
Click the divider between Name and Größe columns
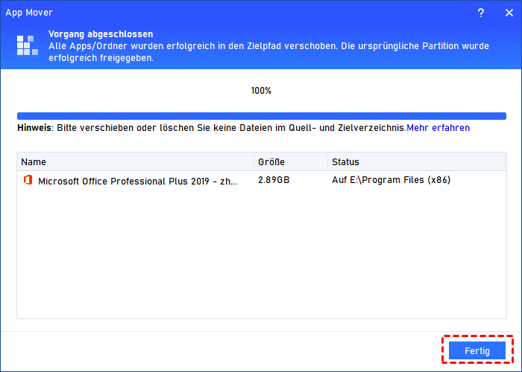point(254,161)
